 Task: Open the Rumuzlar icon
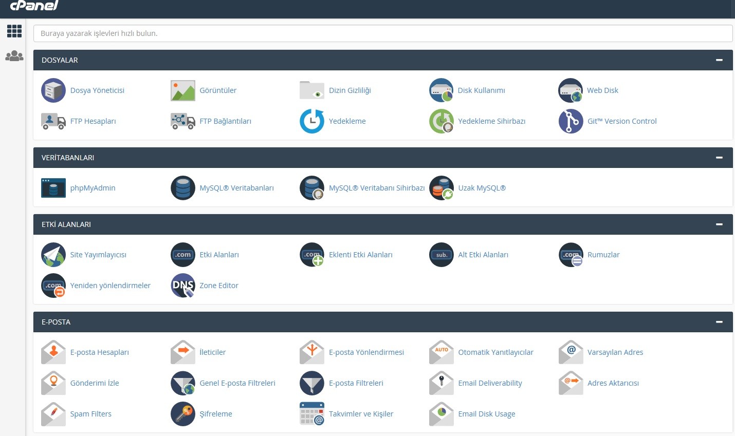[571, 255]
